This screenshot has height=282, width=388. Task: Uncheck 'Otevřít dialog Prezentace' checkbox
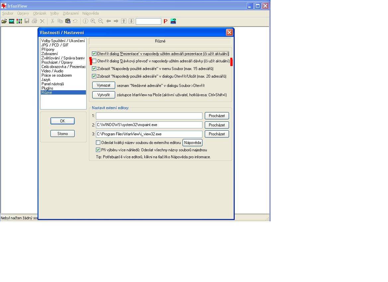[94, 54]
